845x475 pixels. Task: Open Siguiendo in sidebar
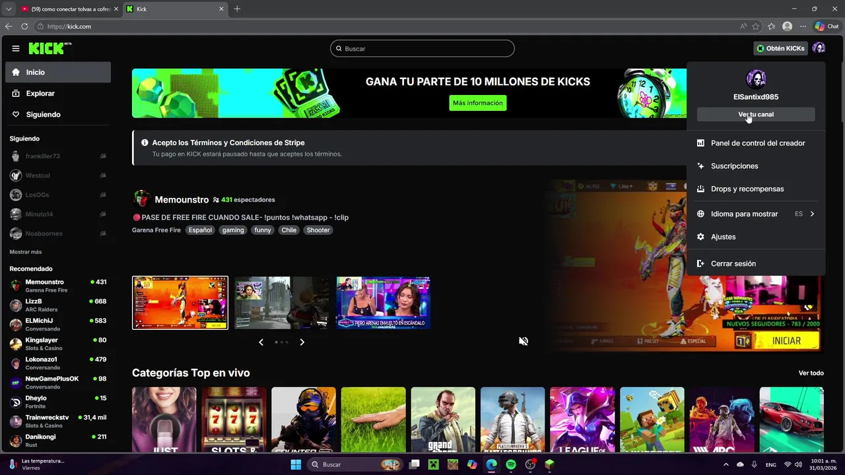coord(58,115)
